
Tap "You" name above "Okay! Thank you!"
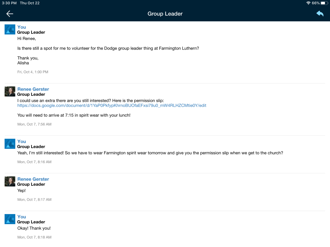(x=22, y=217)
